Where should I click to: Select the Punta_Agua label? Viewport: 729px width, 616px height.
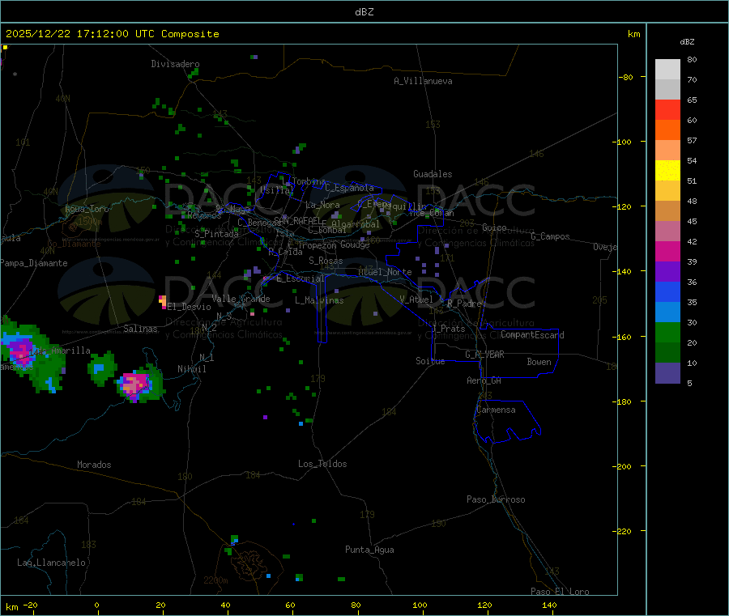click(x=369, y=550)
